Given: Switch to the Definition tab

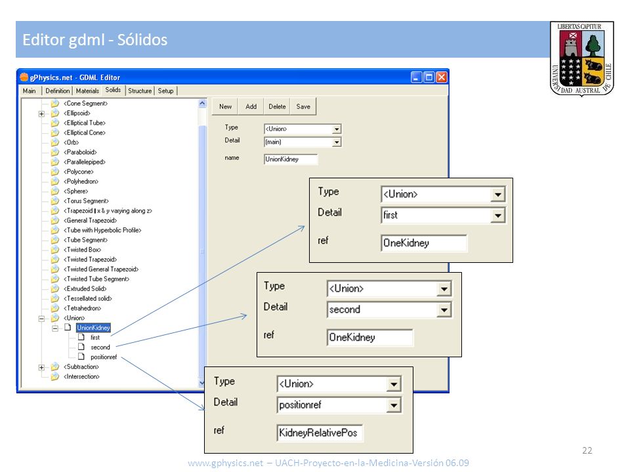Looking at the screenshot, I should [x=58, y=91].
